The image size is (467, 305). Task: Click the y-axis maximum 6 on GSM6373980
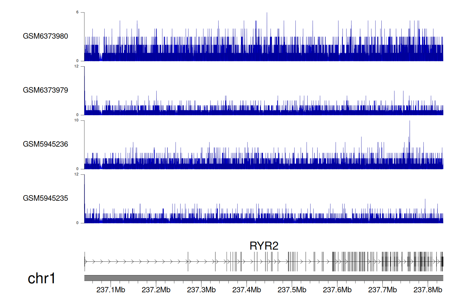78,12
